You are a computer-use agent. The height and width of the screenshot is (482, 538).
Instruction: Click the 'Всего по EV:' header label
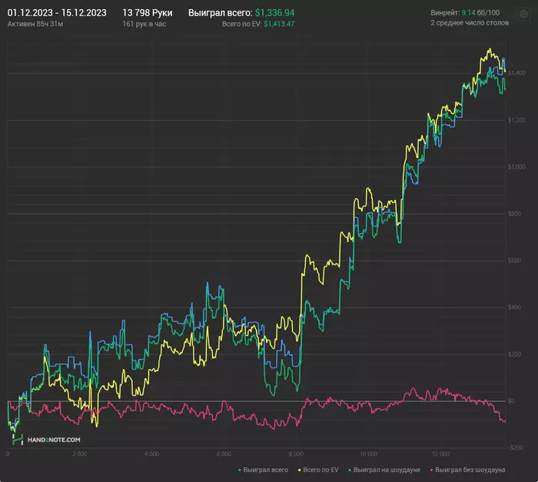[241, 24]
